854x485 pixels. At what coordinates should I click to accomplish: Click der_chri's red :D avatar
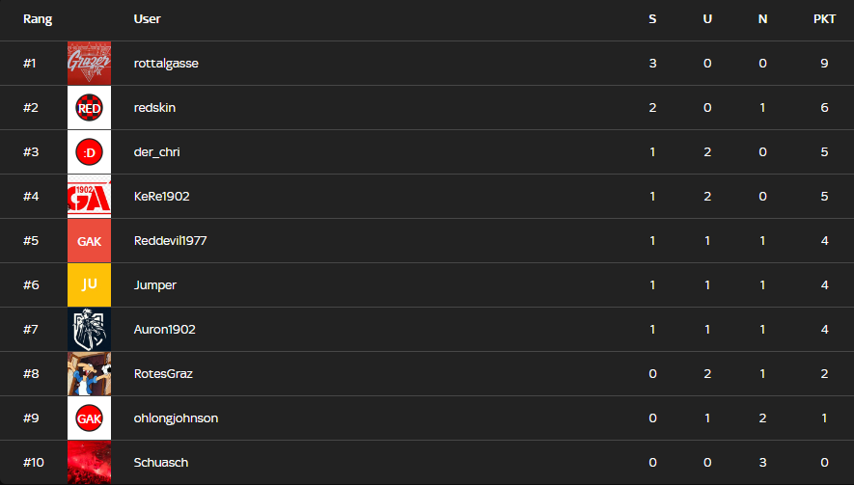click(x=89, y=152)
